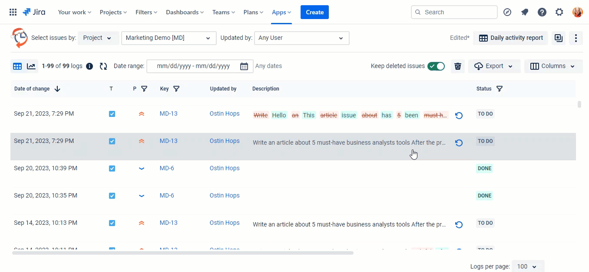Viewport: 589px width, 272px height.
Task: Open the calendar date picker icon
Action: coord(244,66)
